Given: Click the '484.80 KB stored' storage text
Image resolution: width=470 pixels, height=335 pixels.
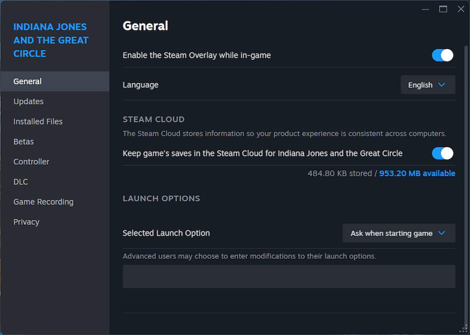Looking at the screenshot, I should pos(339,173).
